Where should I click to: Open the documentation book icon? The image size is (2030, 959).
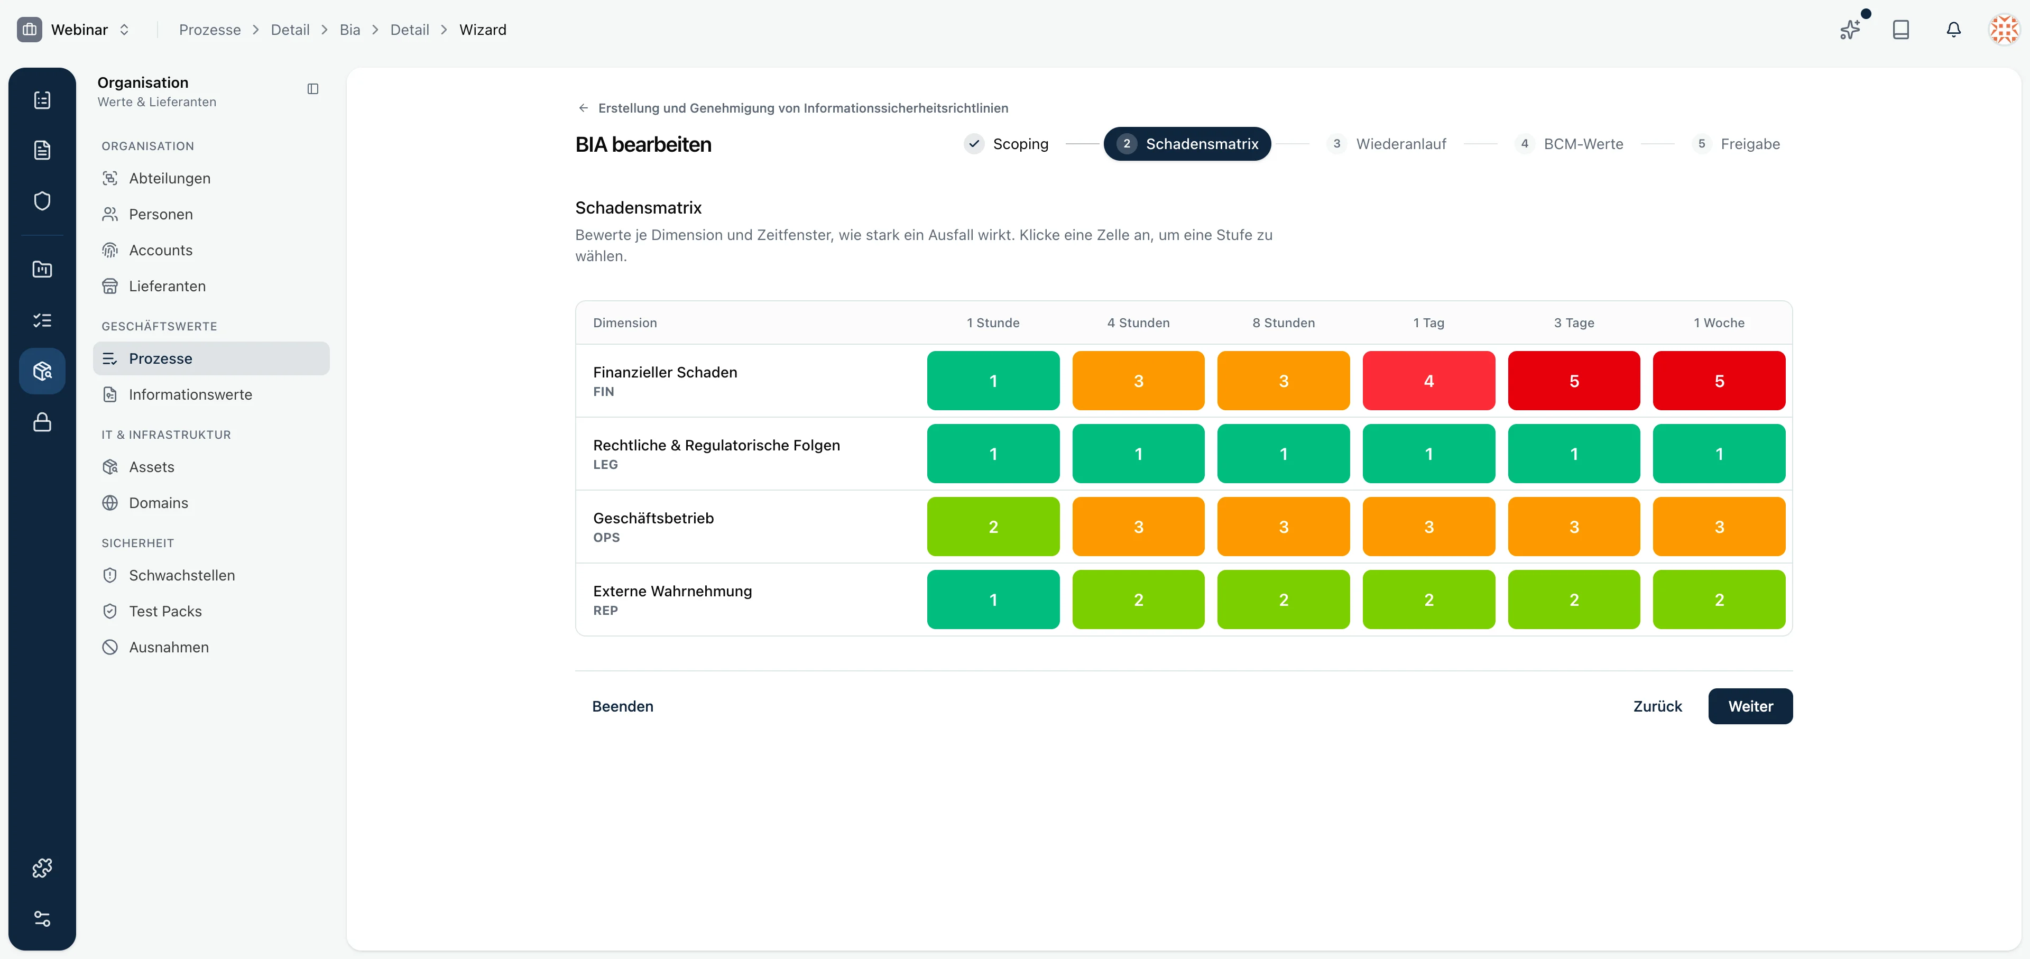[1901, 30]
